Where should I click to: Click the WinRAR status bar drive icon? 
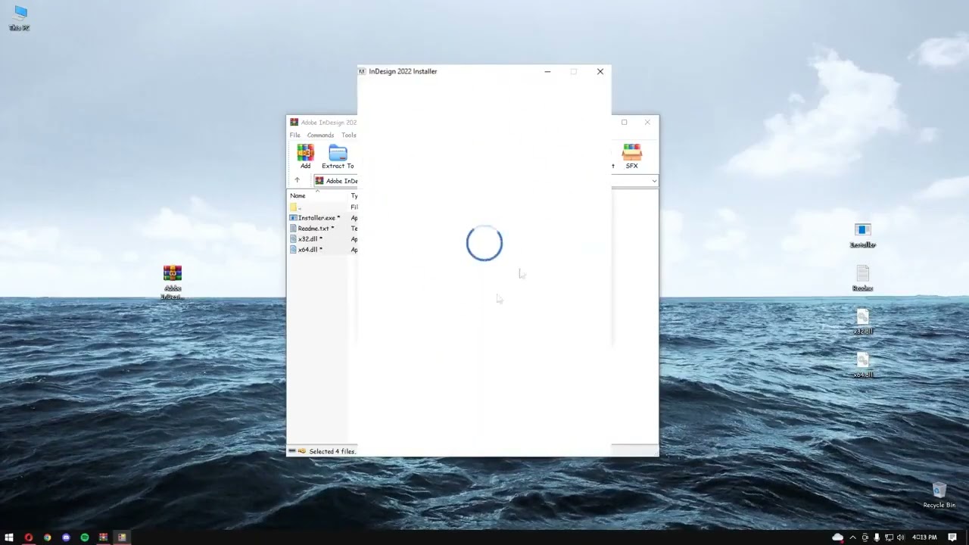point(292,451)
